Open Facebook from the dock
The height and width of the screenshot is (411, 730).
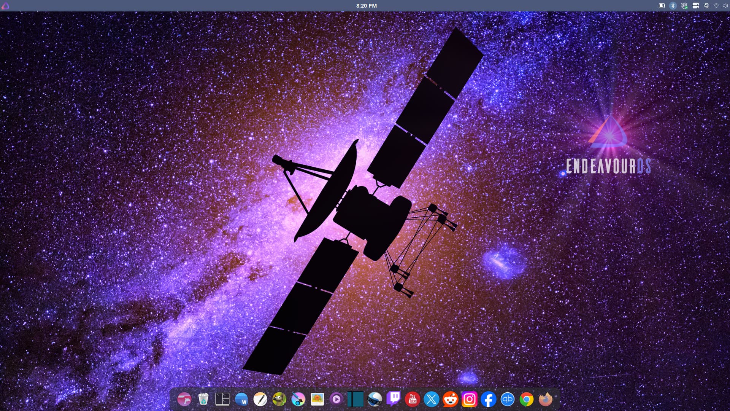pyautogui.click(x=489, y=399)
